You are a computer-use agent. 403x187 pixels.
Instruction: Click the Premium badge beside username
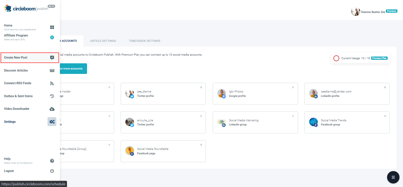[391, 11]
